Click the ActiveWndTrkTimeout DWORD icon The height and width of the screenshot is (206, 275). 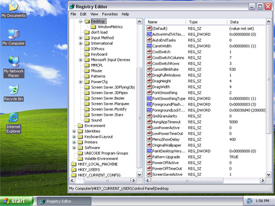tap(149, 34)
